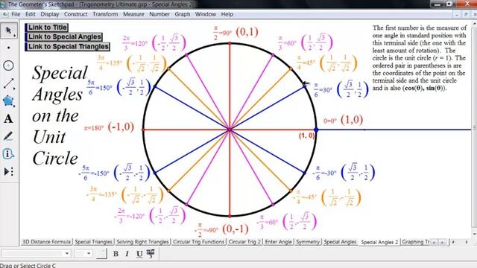The height and width of the screenshot is (268, 477).
Task: Open the Custom Tools icon
Action: click(x=8, y=172)
